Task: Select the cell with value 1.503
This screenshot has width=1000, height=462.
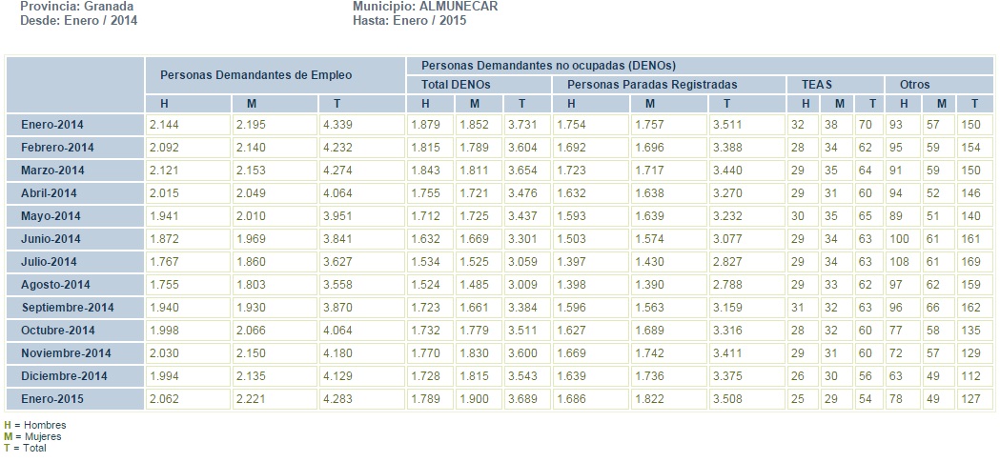Action: click(581, 239)
